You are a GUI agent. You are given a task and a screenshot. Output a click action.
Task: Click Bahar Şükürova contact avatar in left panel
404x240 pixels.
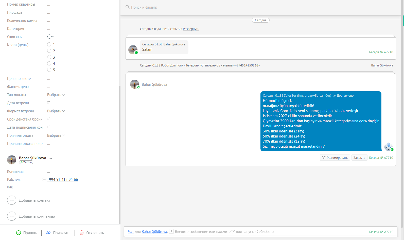pyautogui.click(x=12, y=160)
